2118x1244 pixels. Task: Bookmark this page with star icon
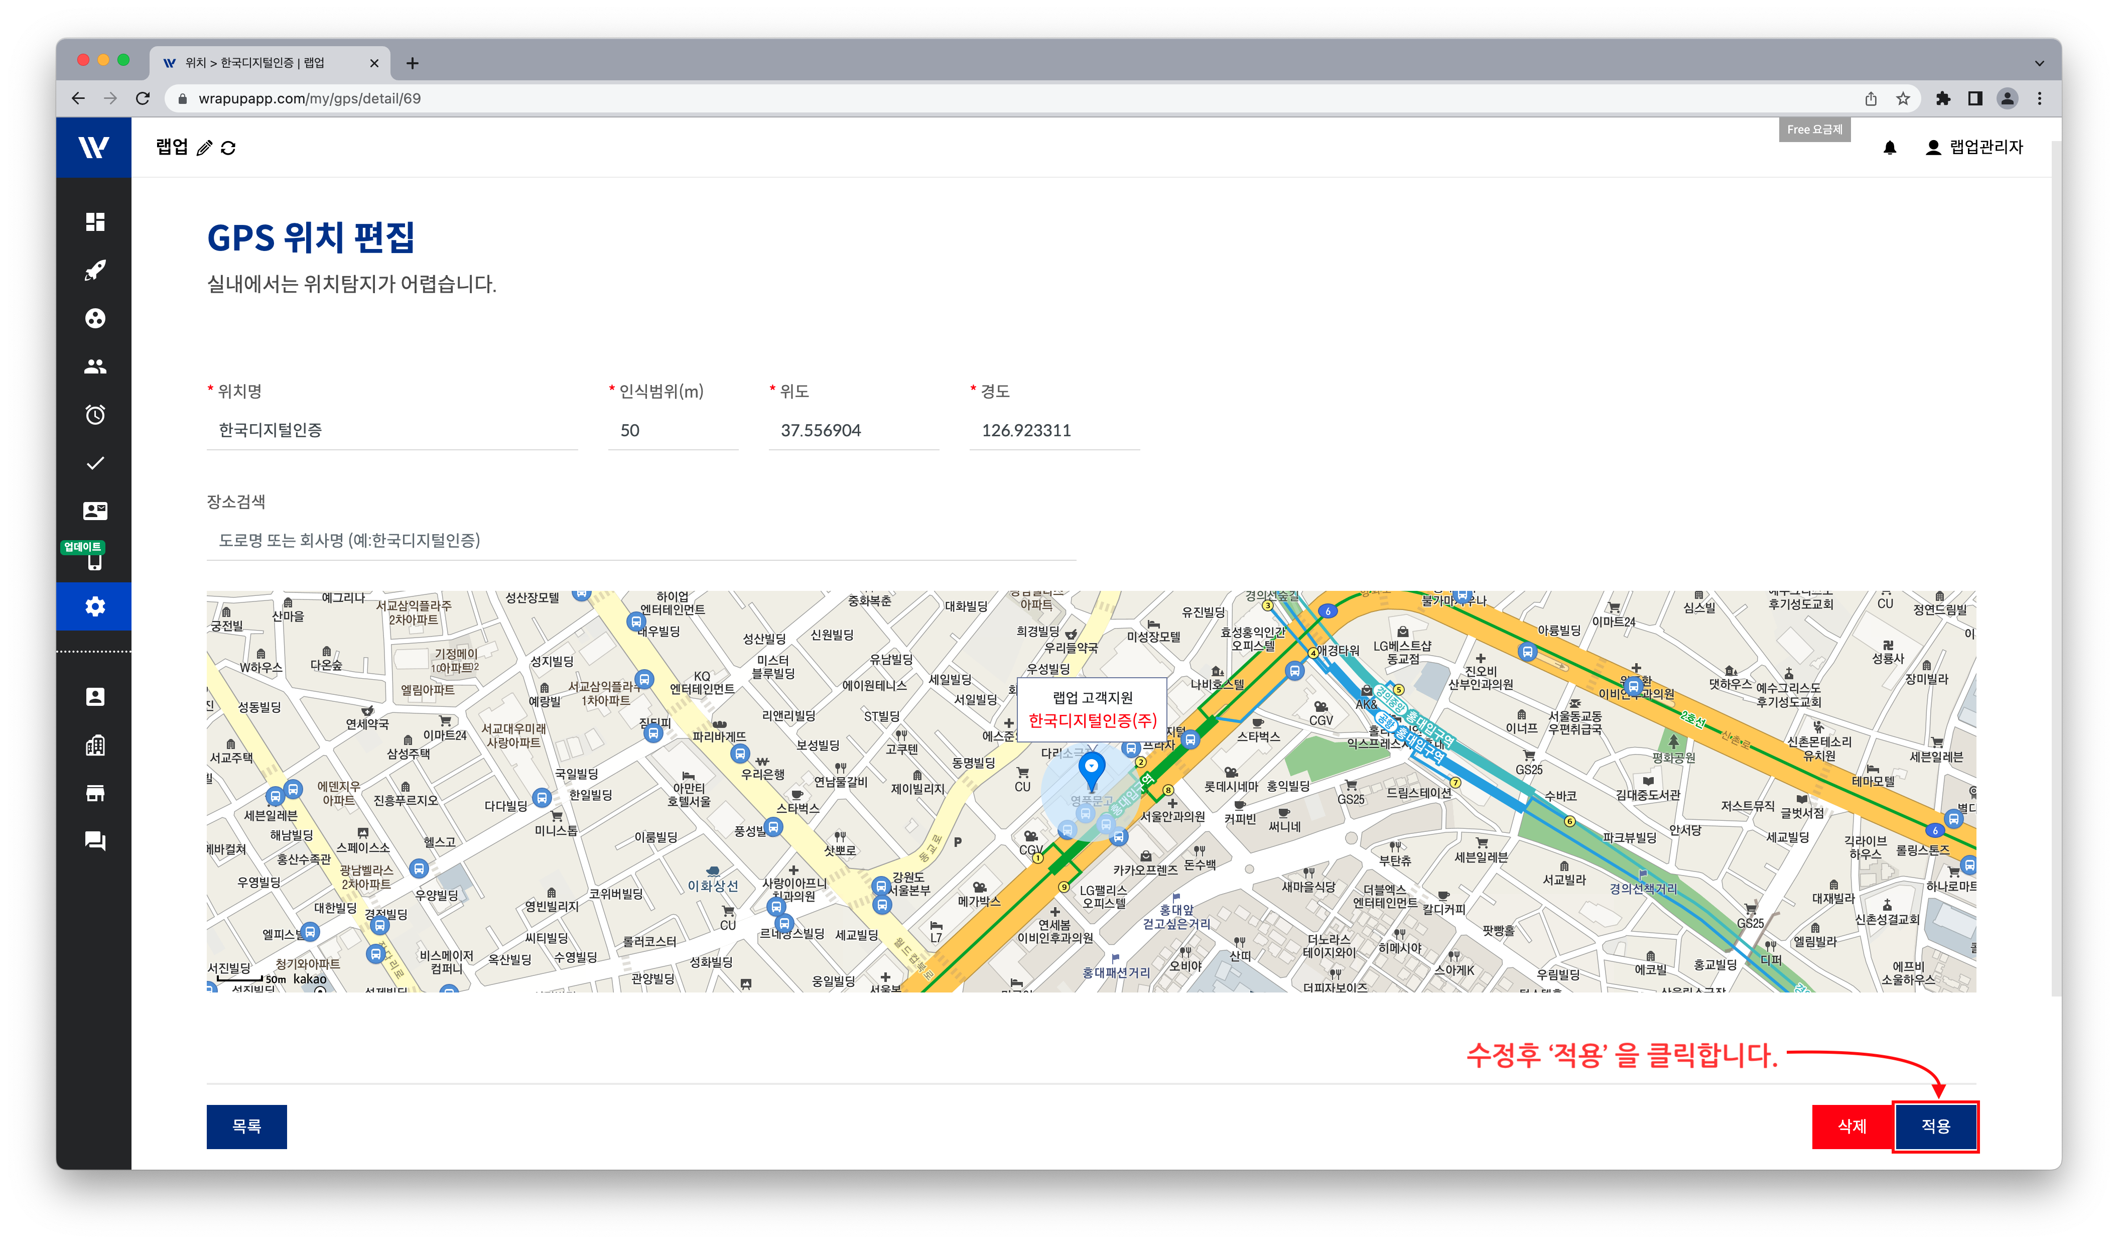[x=1903, y=98]
